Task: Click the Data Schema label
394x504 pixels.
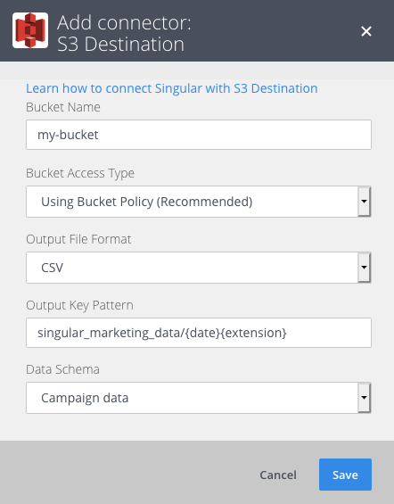Action: pos(63,369)
